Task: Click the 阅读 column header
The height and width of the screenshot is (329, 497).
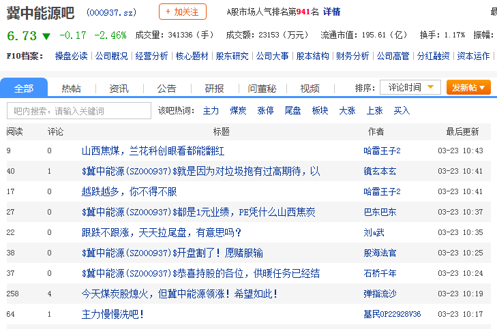Action: [14, 131]
